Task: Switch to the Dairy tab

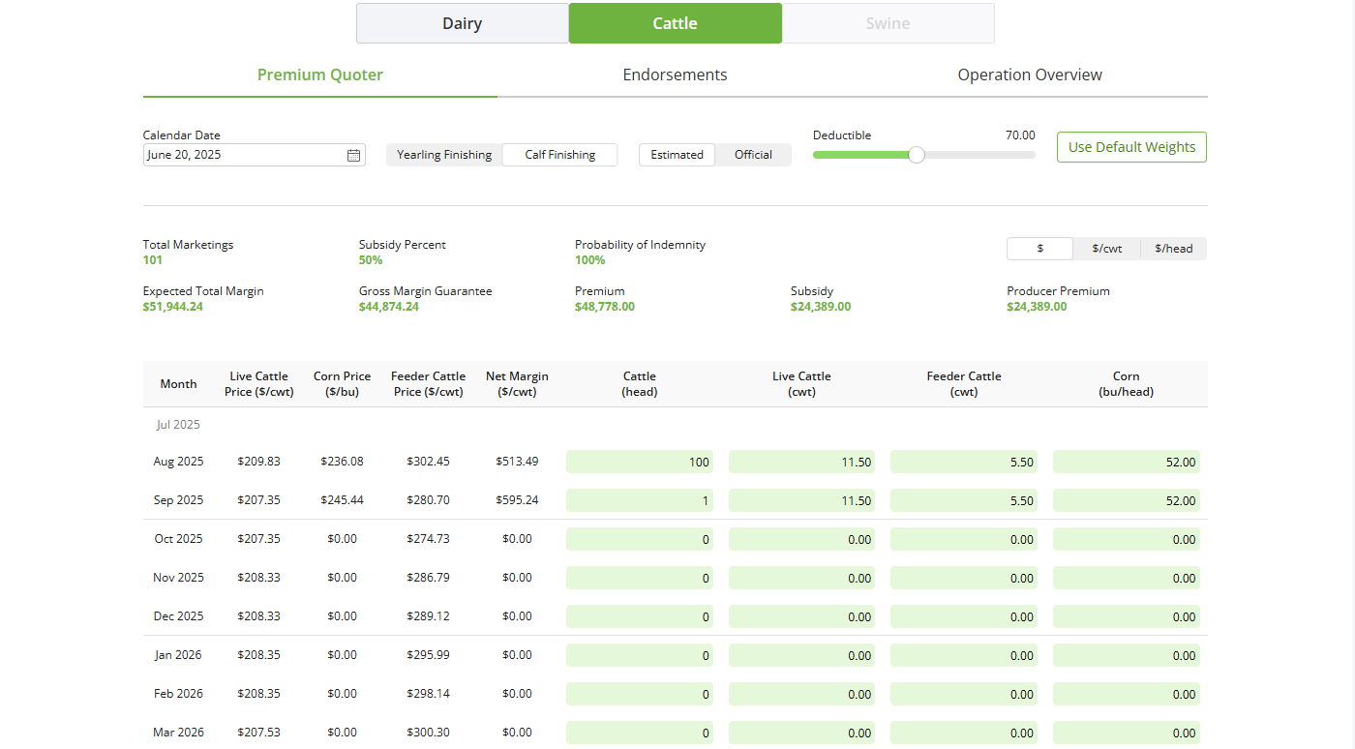Action: (463, 23)
